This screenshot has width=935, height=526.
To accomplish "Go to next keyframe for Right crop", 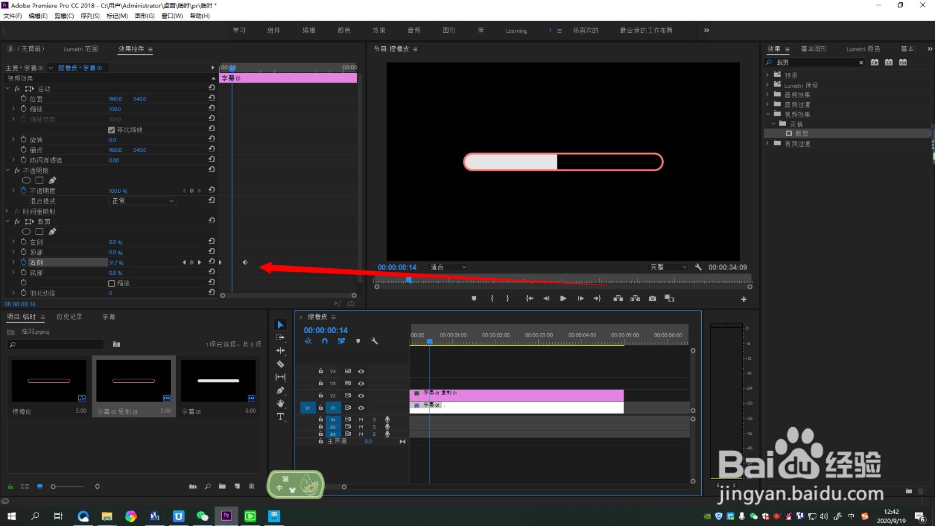I will click(199, 262).
